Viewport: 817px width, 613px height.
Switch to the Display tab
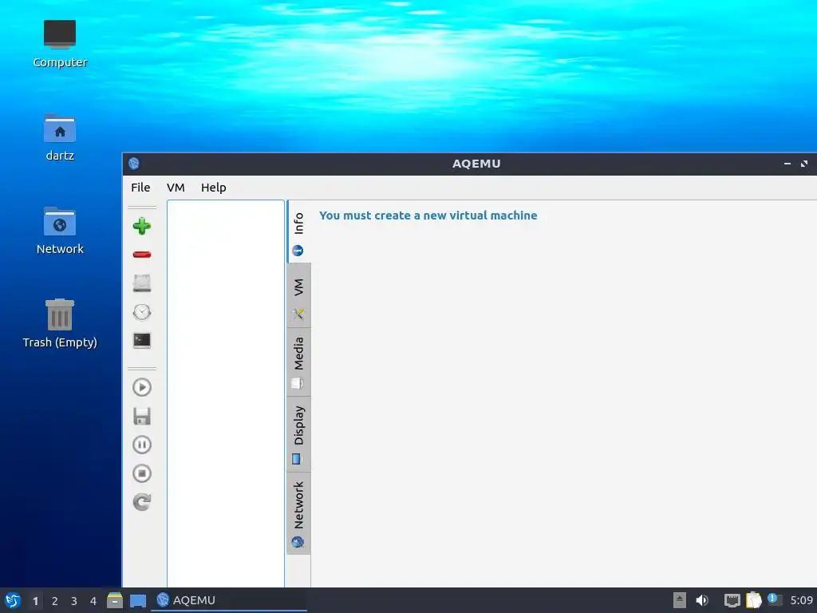(x=298, y=434)
